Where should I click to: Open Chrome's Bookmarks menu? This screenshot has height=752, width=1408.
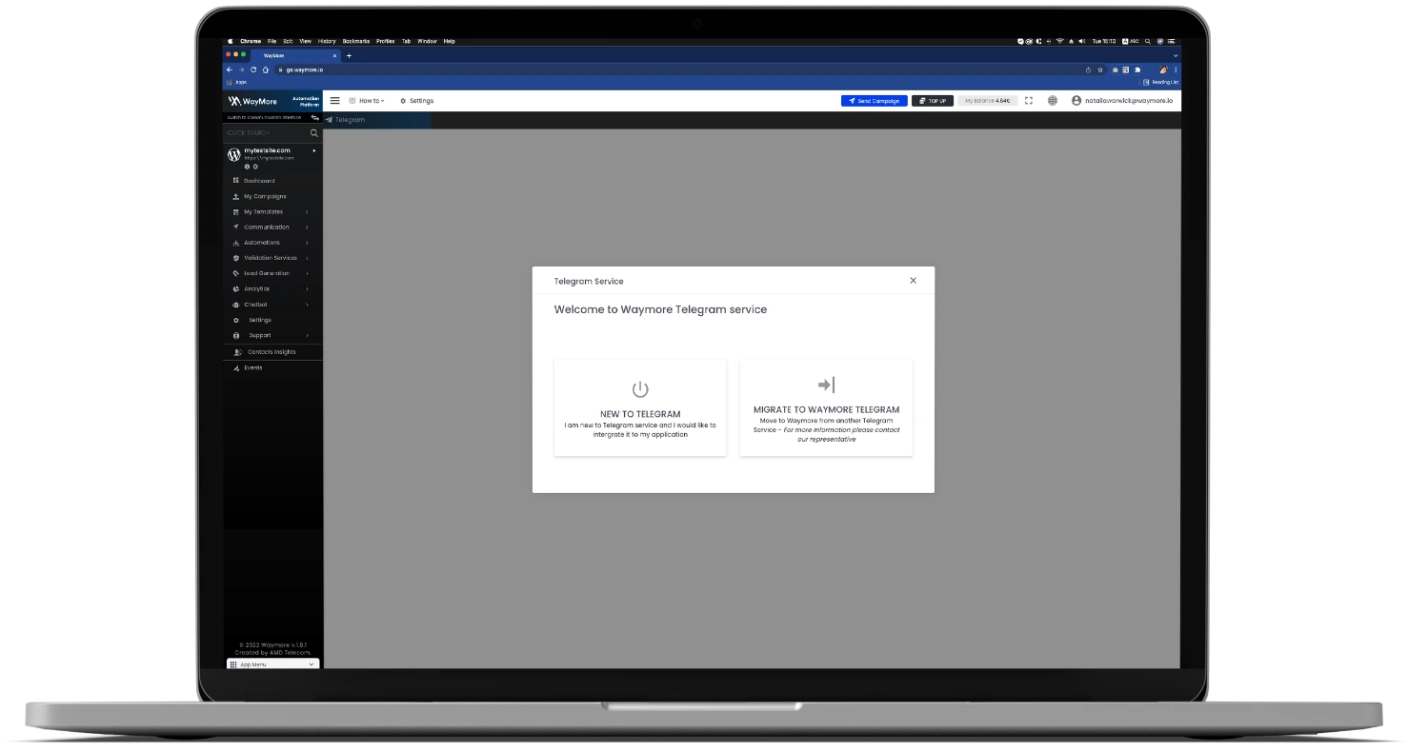[356, 41]
